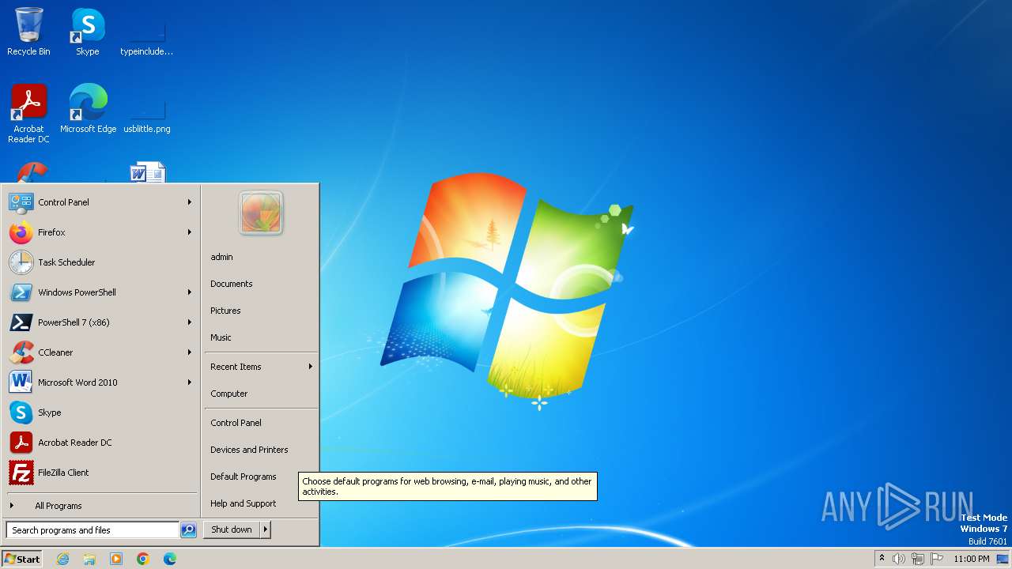1012x569 pixels.
Task: Expand Recent Items submenu arrow
Action: point(310,367)
